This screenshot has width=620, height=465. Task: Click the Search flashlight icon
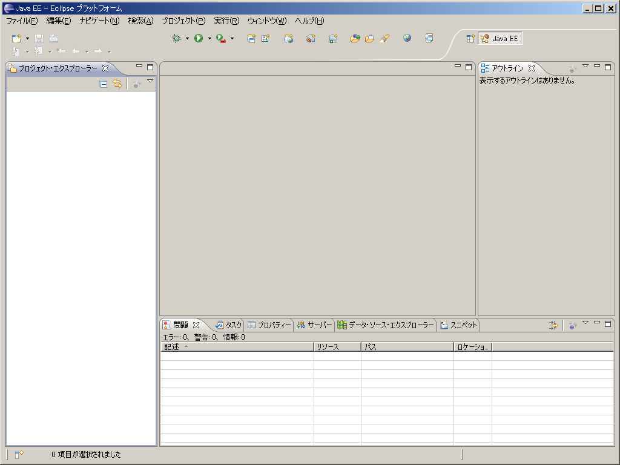tap(384, 38)
